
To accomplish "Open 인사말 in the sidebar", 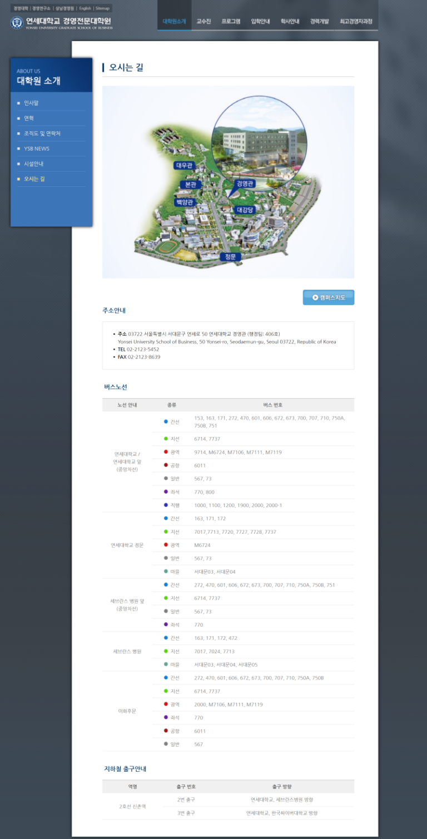I will coord(31,103).
